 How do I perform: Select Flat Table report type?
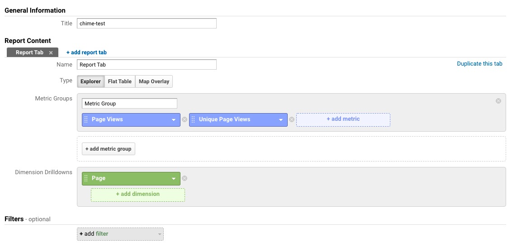click(x=119, y=81)
